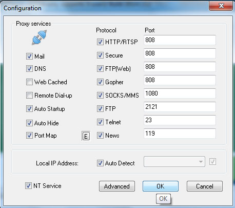235x208 pixels.
Task: Open the Advanced settings
Action: [117, 186]
